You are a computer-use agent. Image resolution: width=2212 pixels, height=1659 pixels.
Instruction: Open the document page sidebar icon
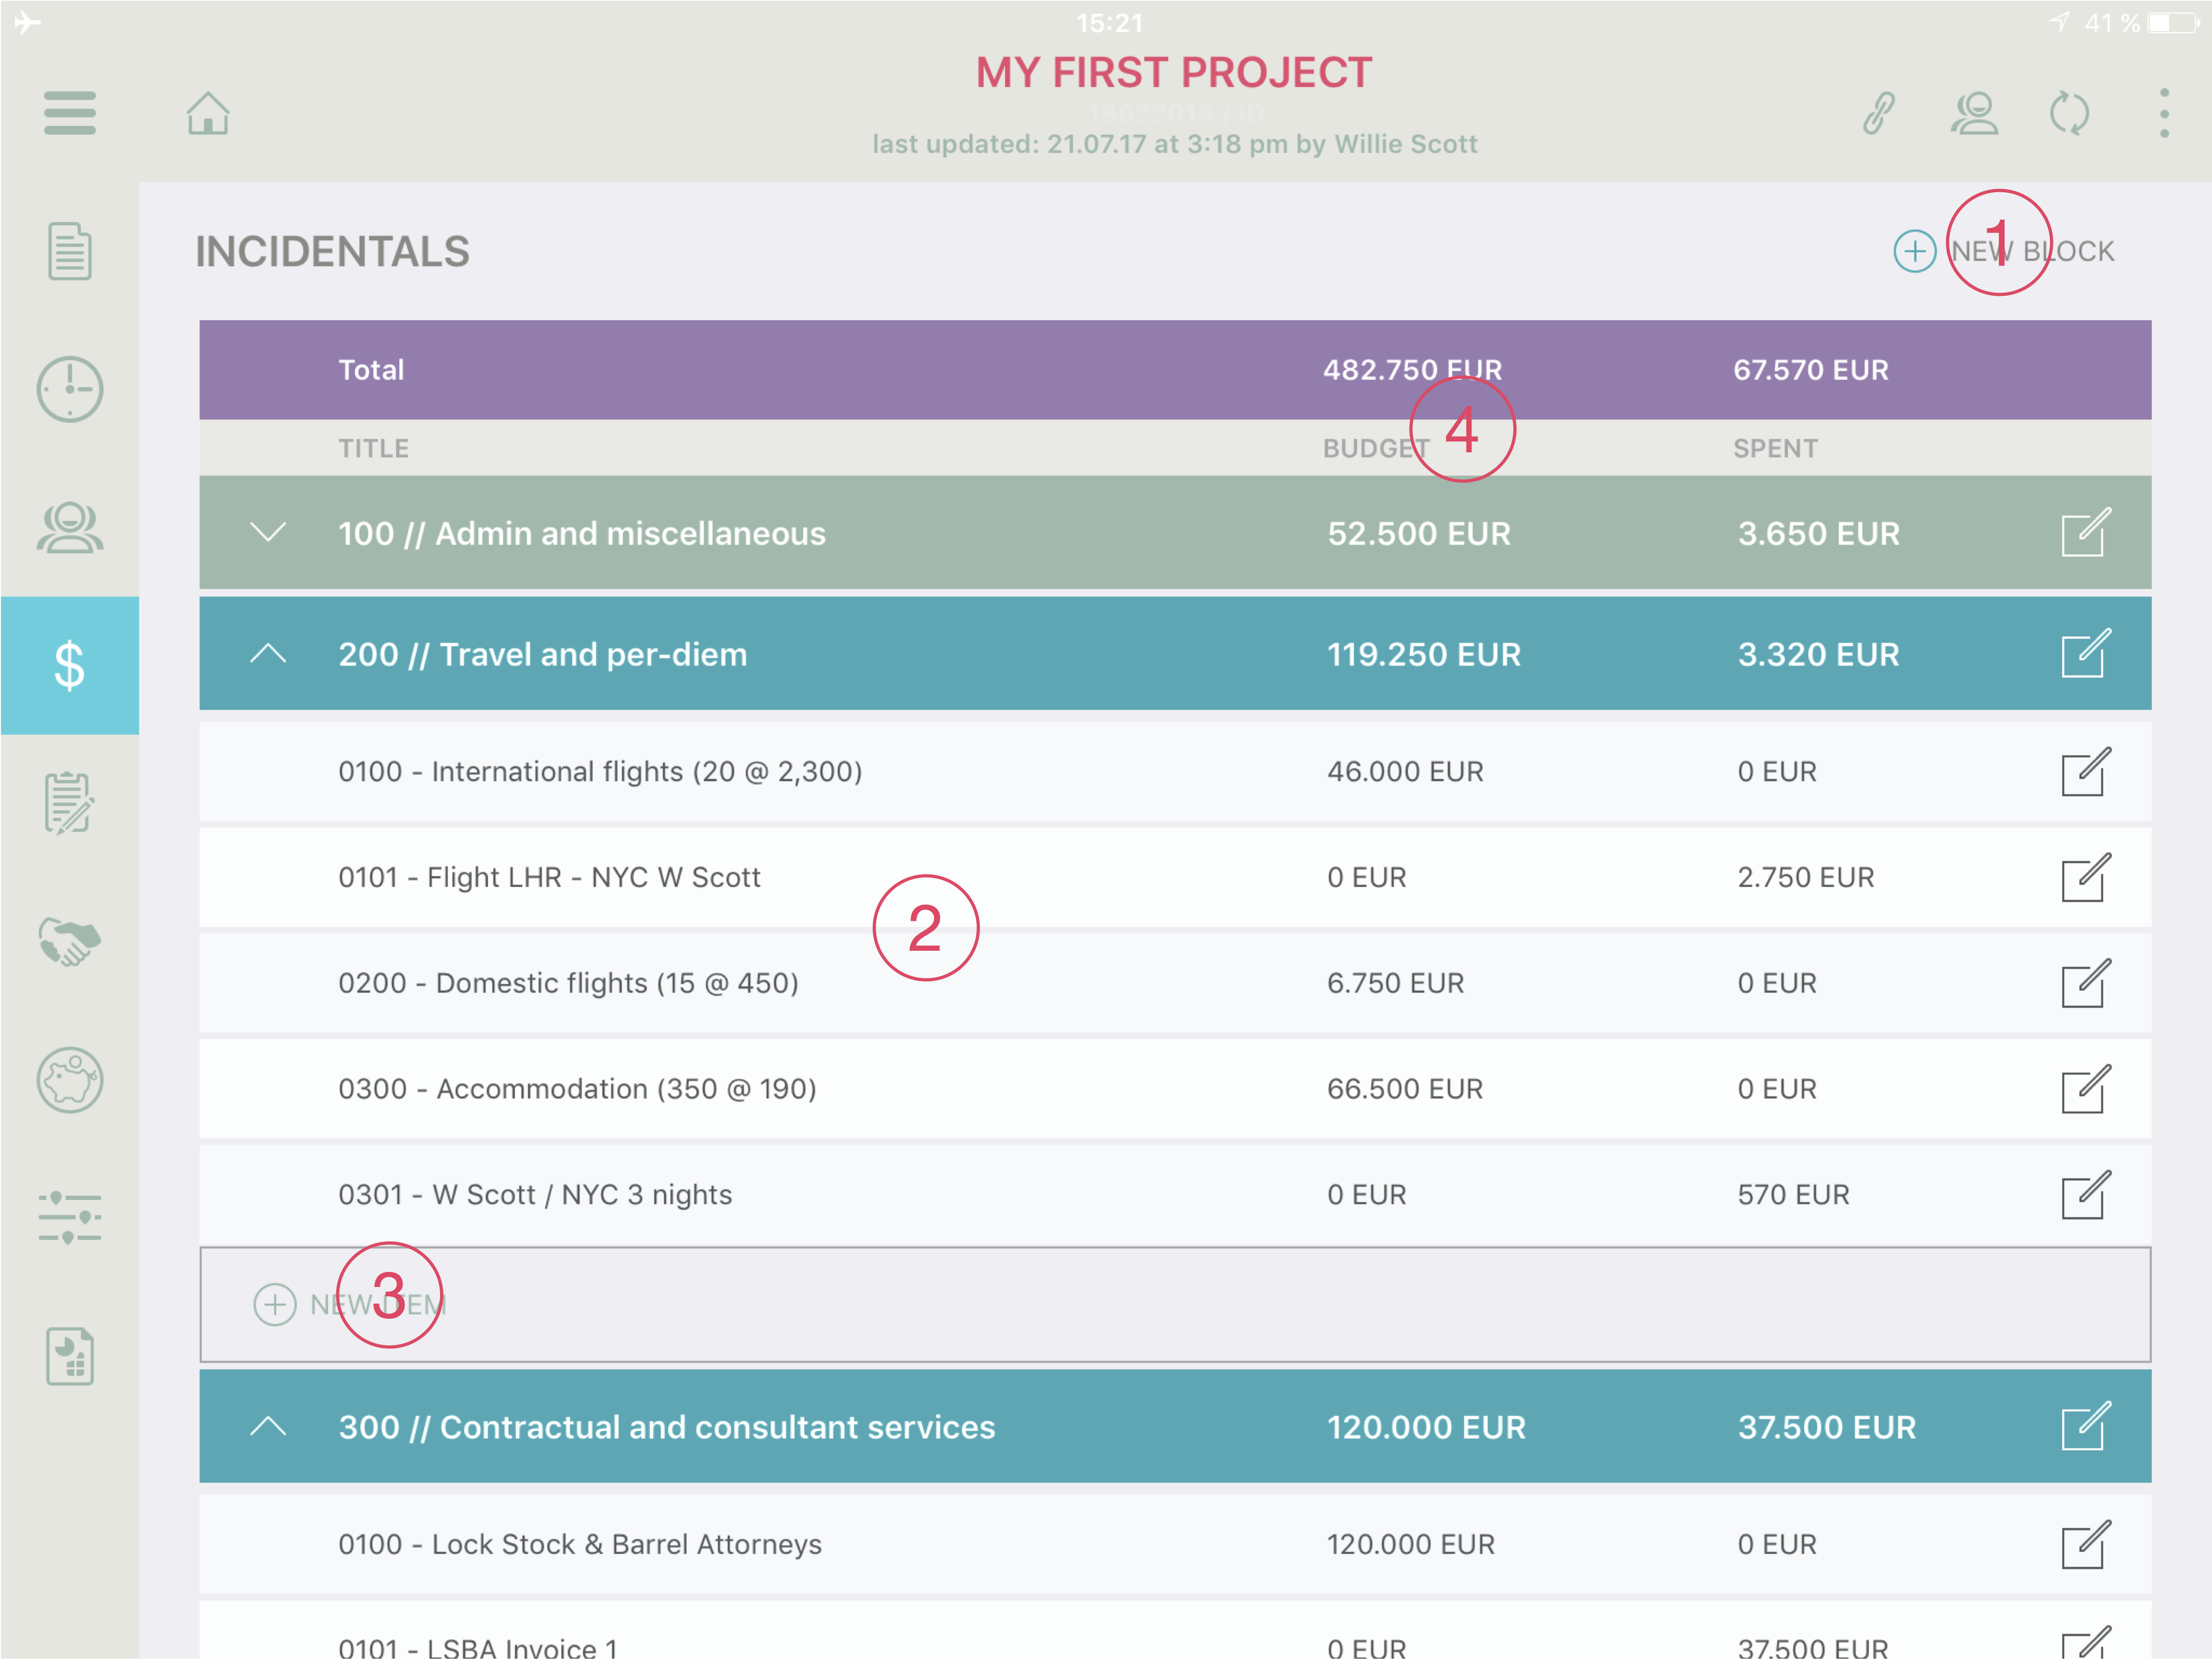click(70, 251)
